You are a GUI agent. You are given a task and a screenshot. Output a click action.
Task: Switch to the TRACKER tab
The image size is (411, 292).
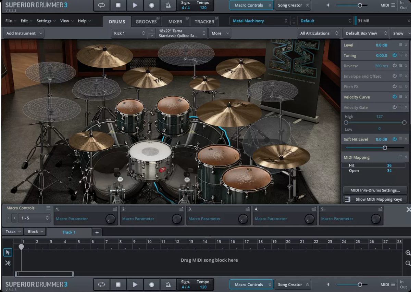(204, 21)
